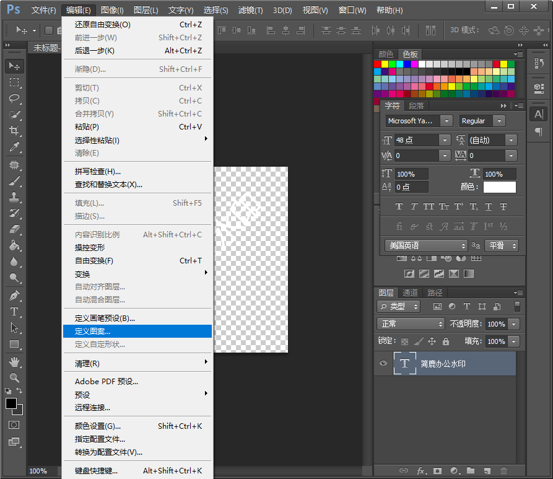Click the delete layer trash icon
The image size is (553, 479).
(x=503, y=471)
